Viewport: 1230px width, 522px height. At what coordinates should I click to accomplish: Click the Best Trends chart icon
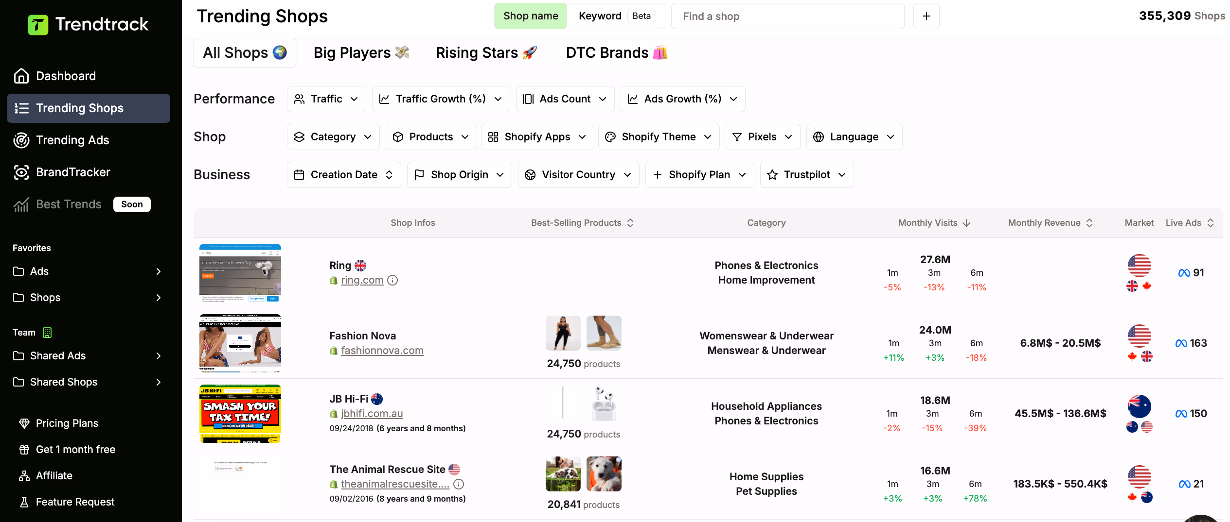(21, 204)
